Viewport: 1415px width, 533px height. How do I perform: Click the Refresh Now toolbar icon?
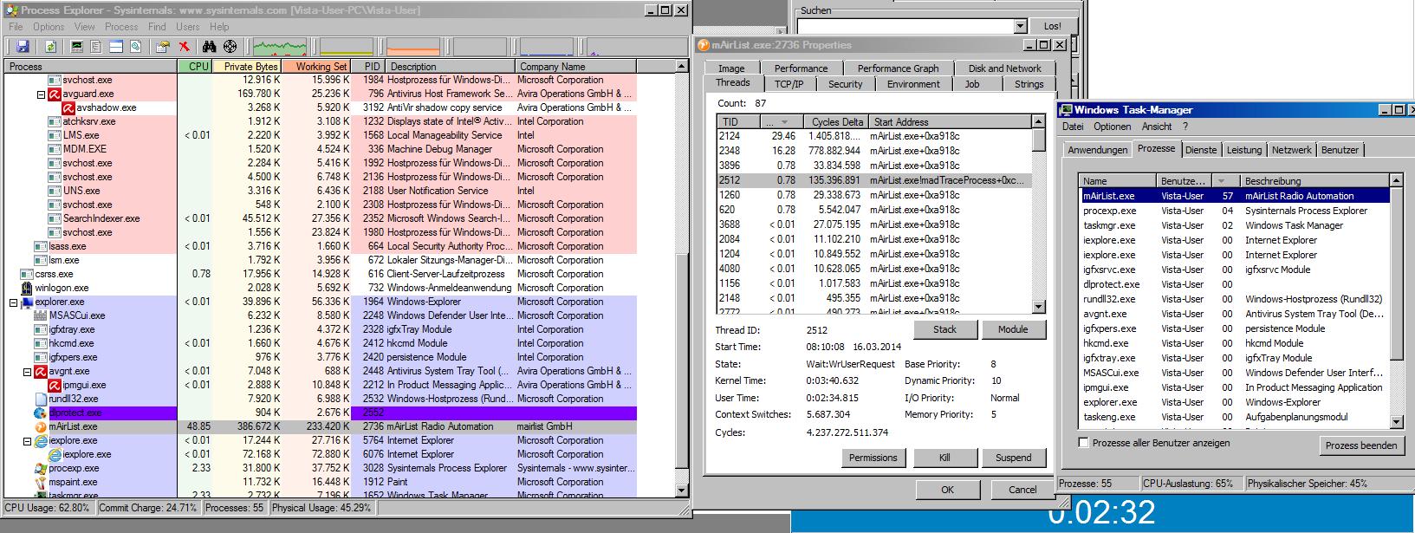(50, 47)
